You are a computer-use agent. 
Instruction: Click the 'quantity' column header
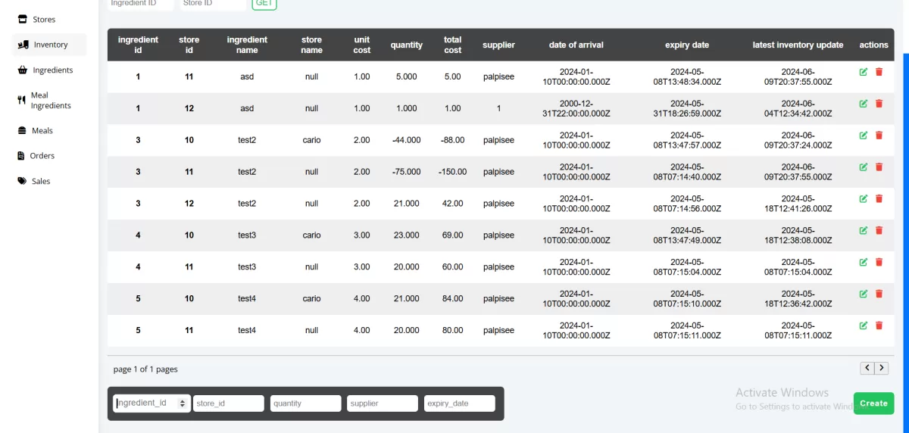407,45
